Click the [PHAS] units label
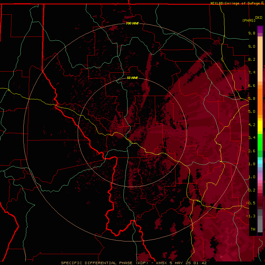Viewport: 265px width, 265px height. click(249, 20)
